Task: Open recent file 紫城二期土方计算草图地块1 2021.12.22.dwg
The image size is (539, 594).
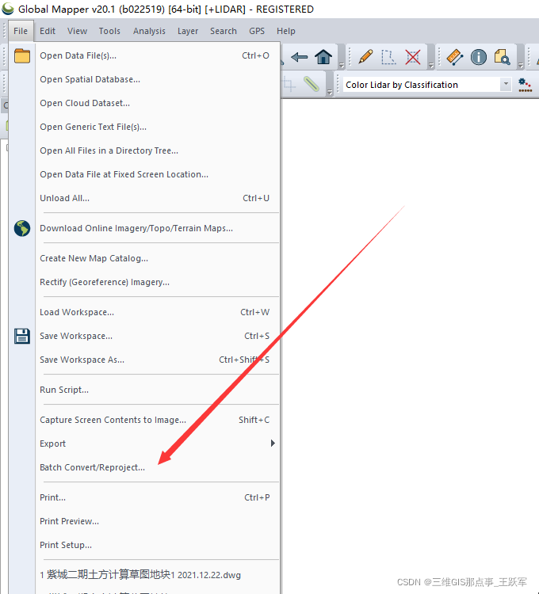Action: click(x=157, y=575)
